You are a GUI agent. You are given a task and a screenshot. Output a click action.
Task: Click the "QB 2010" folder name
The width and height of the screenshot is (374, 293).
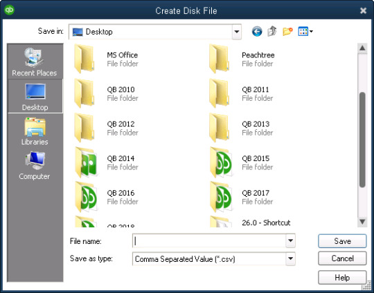coord(121,90)
